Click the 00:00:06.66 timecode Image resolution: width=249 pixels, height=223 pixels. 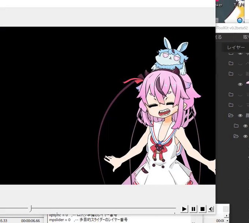pos(30,221)
